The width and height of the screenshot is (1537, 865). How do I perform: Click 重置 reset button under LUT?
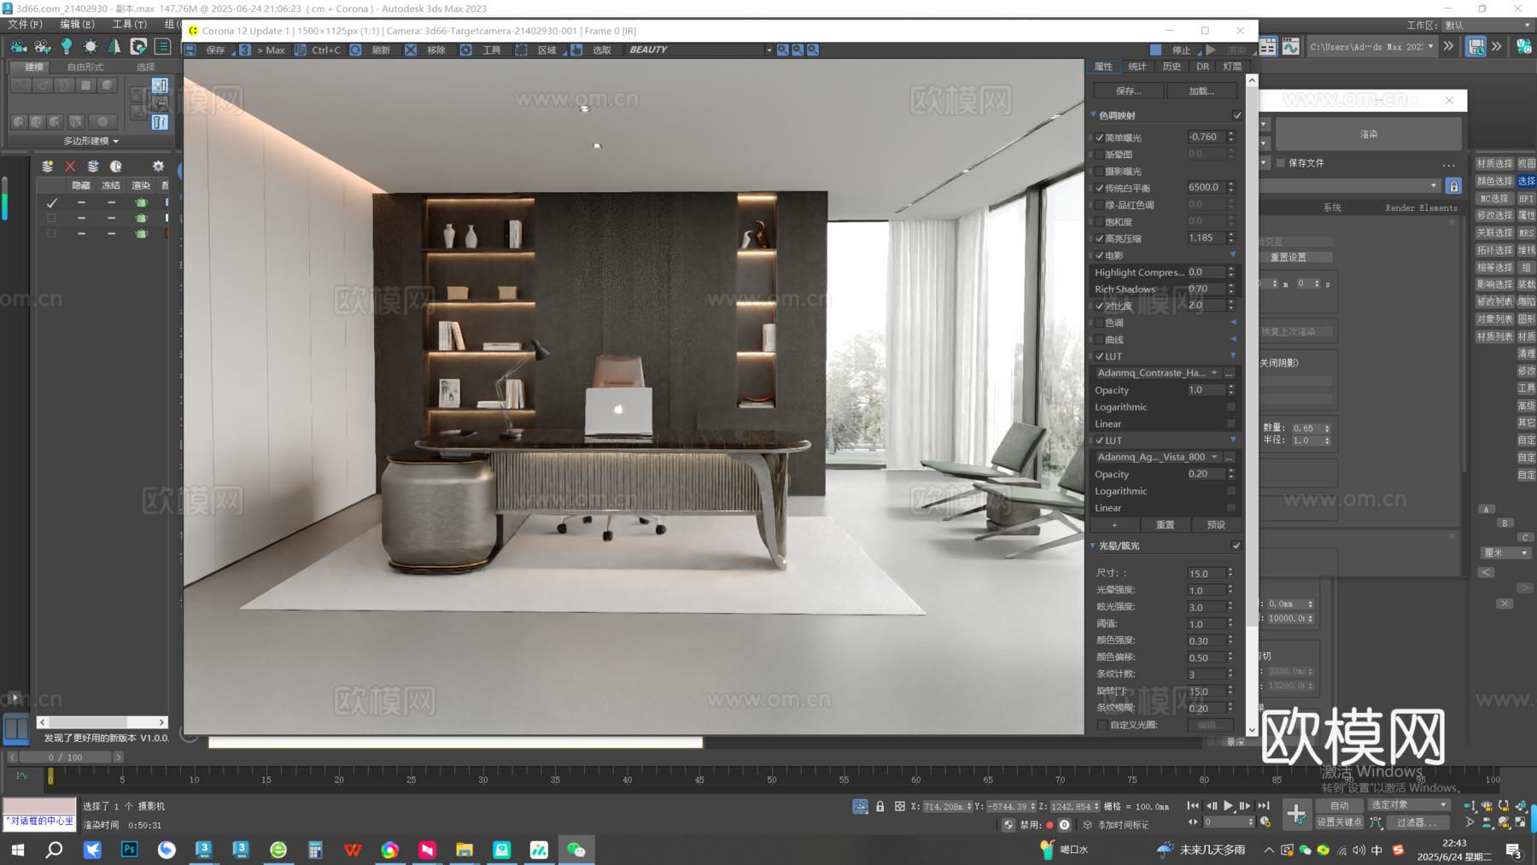(1165, 525)
